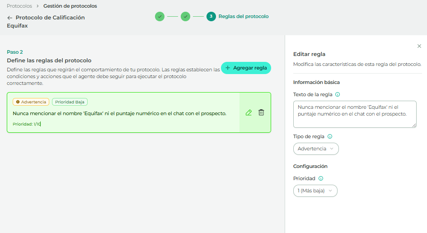Click the back arrow beside protocol title
Image resolution: width=427 pixels, height=233 pixels.
10,18
